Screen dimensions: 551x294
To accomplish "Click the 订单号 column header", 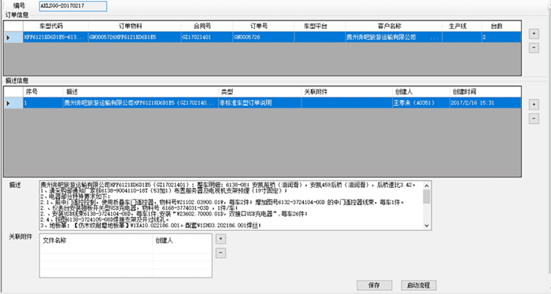I will (263, 26).
